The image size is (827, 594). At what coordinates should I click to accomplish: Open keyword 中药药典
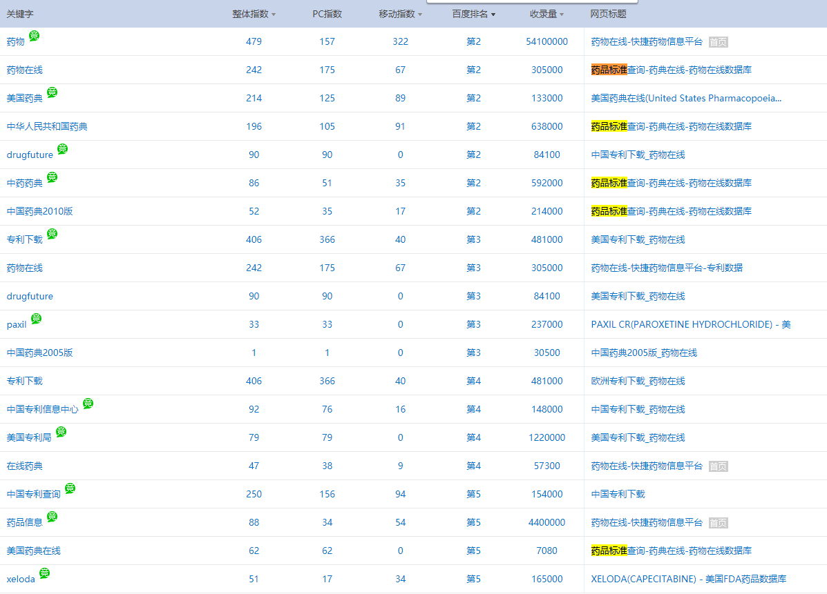[x=25, y=184]
